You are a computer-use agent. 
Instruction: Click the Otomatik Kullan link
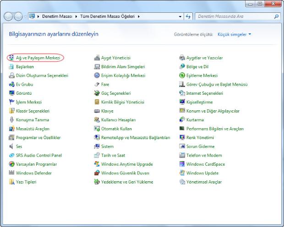point(116,129)
